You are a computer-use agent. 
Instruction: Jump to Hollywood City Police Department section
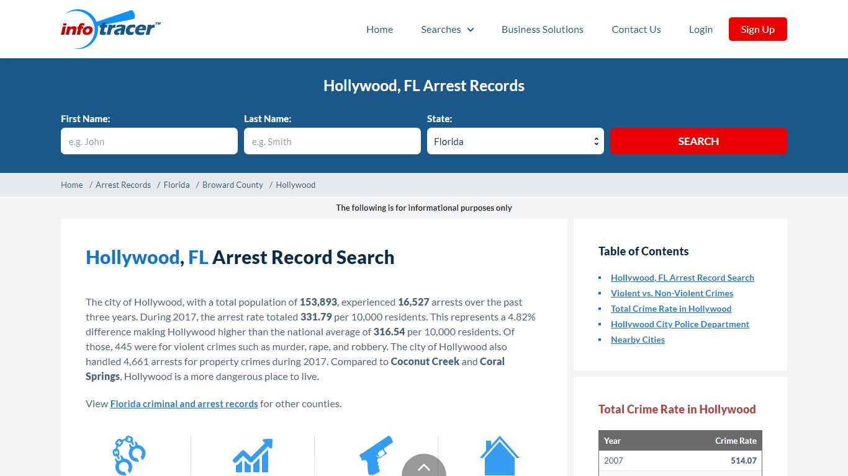click(680, 324)
